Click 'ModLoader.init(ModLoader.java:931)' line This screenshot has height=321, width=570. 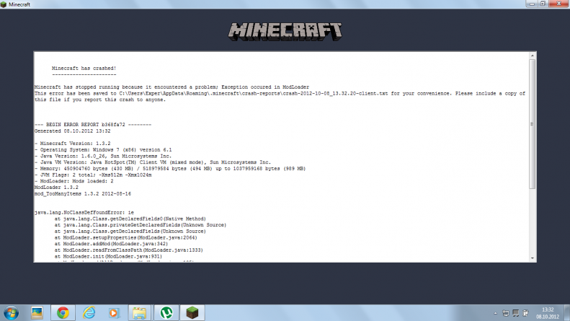click(108, 256)
